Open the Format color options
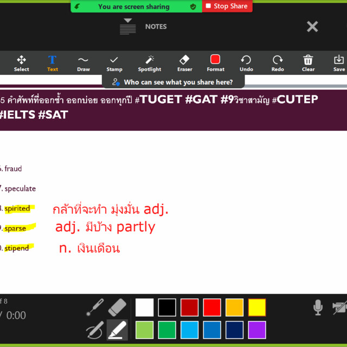347x347 pixels. [x=215, y=63]
